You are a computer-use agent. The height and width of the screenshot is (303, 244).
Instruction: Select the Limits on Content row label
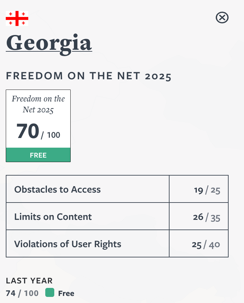tap(53, 217)
